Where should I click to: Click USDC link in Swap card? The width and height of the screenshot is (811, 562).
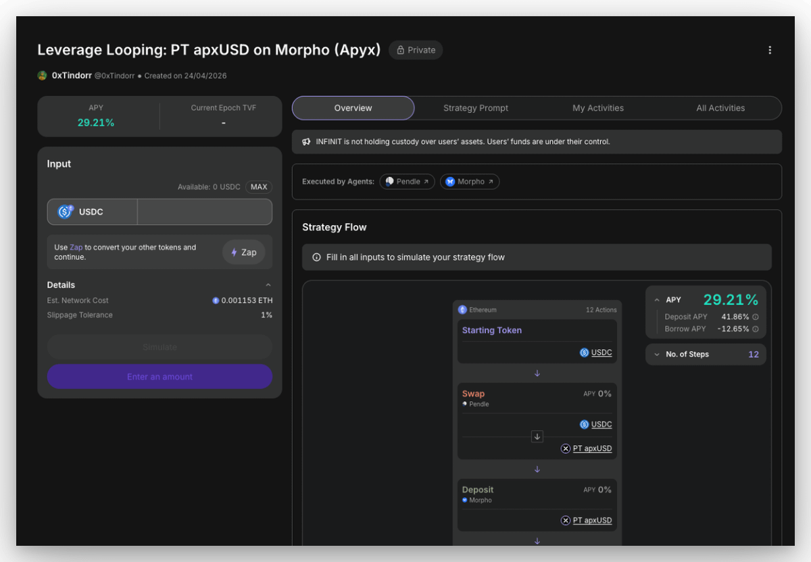(601, 424)
